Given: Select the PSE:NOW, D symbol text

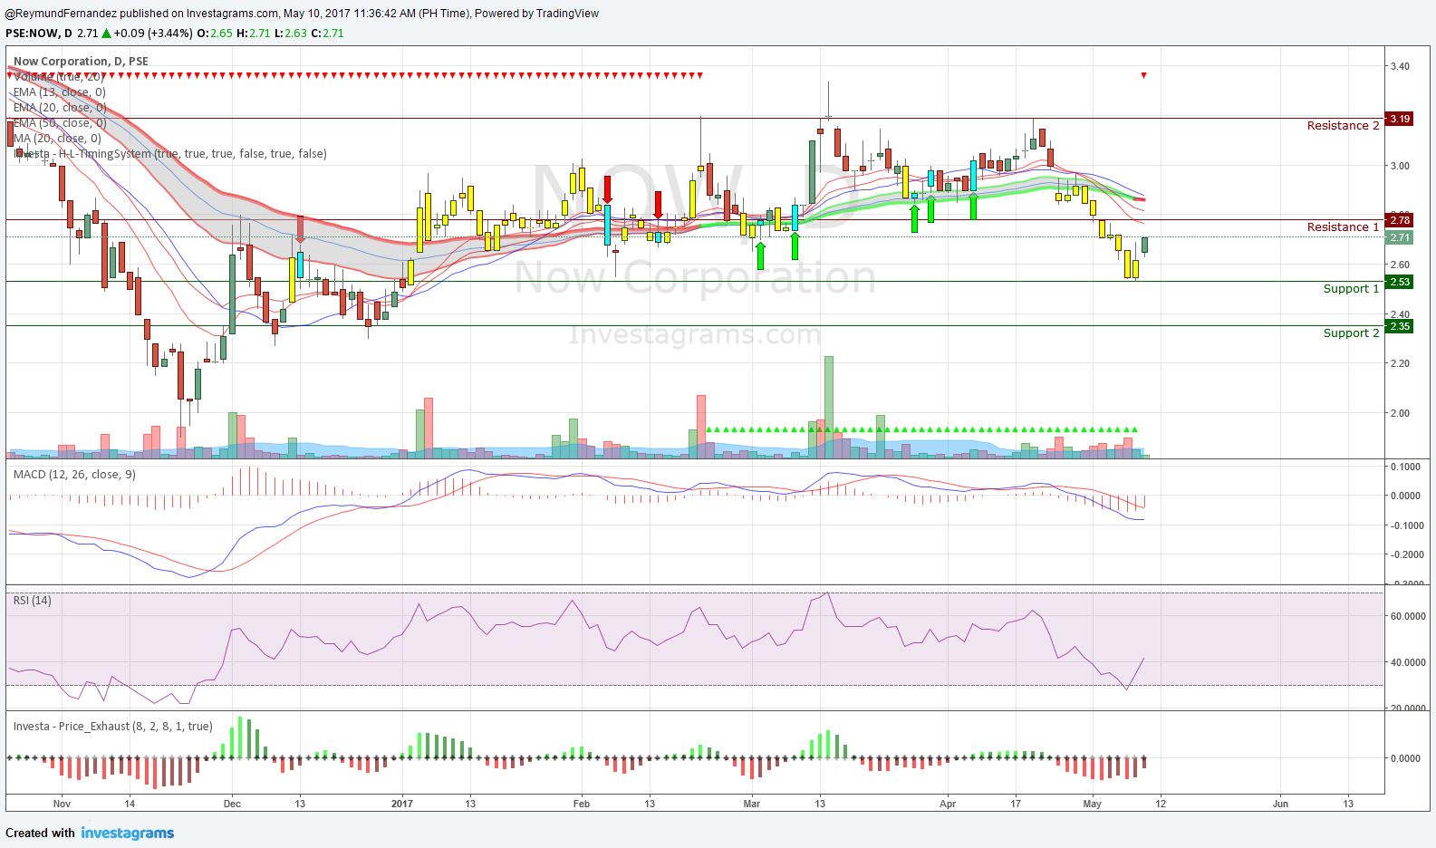Looking at the screenshot, I should [39, 34].
